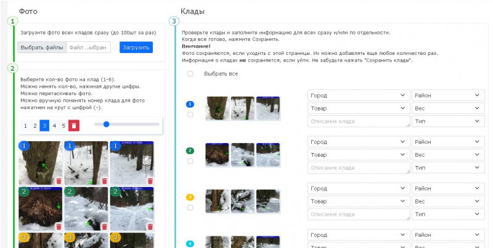The height and width of the screenshot is (248, 493).
Task: Select photo count 4 in number selector
Action: (x=54, y=125)
